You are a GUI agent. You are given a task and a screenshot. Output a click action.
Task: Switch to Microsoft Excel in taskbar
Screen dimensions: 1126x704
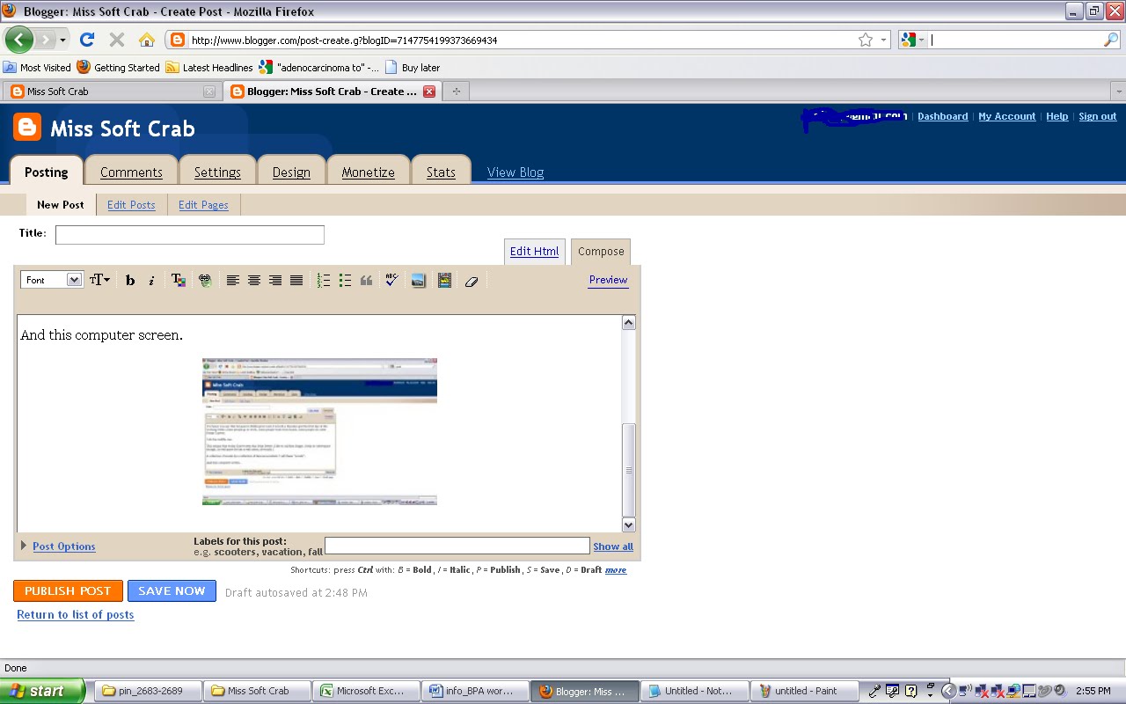click(368, 691)
